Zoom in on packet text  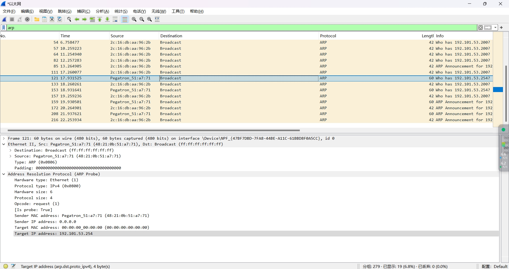point(134,19)
